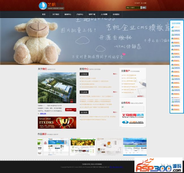
Task: Click the www.i5808.com text under the logo
Action: click(55, 8)
